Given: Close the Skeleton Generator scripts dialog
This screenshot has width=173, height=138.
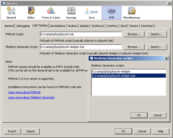Looking at the screenshot, I should (166, 58).
